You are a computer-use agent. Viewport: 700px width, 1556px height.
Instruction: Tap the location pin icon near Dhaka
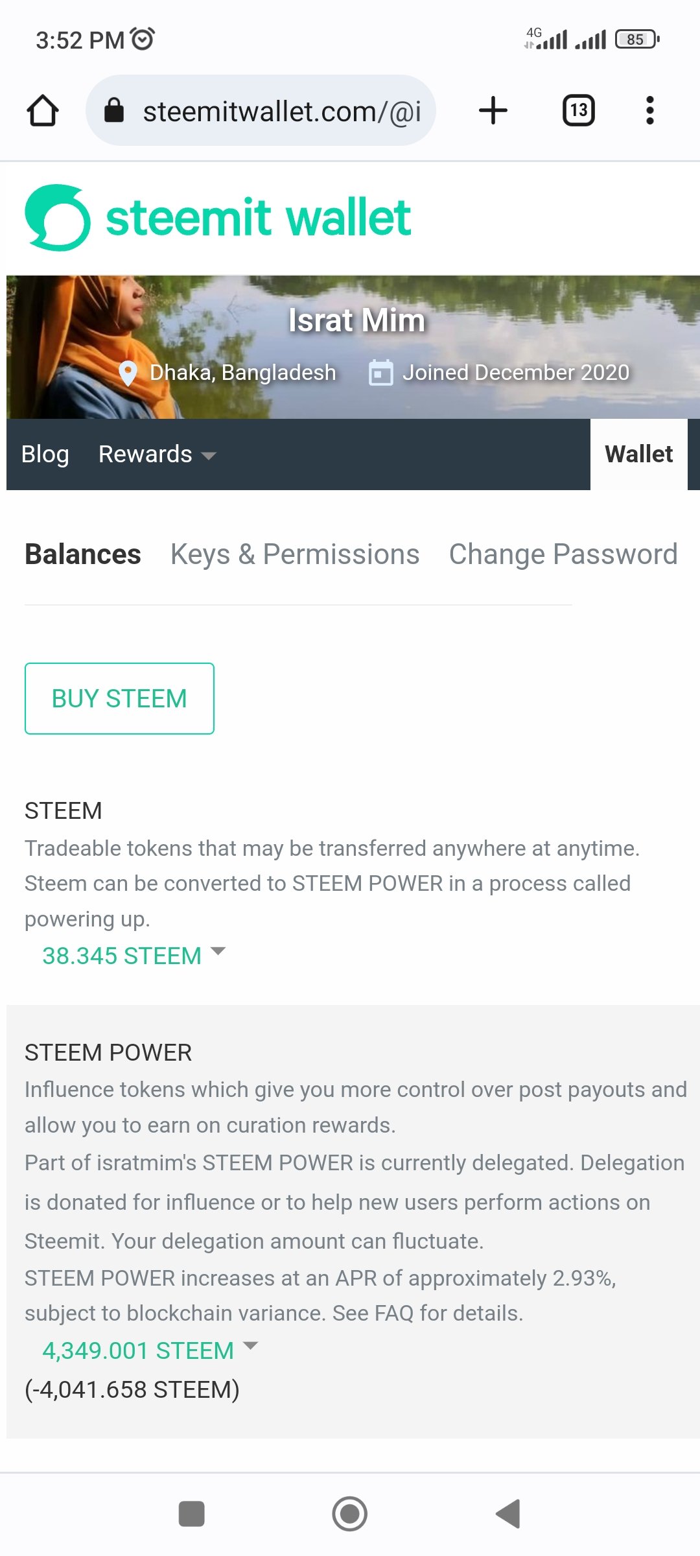click(128, 373)
